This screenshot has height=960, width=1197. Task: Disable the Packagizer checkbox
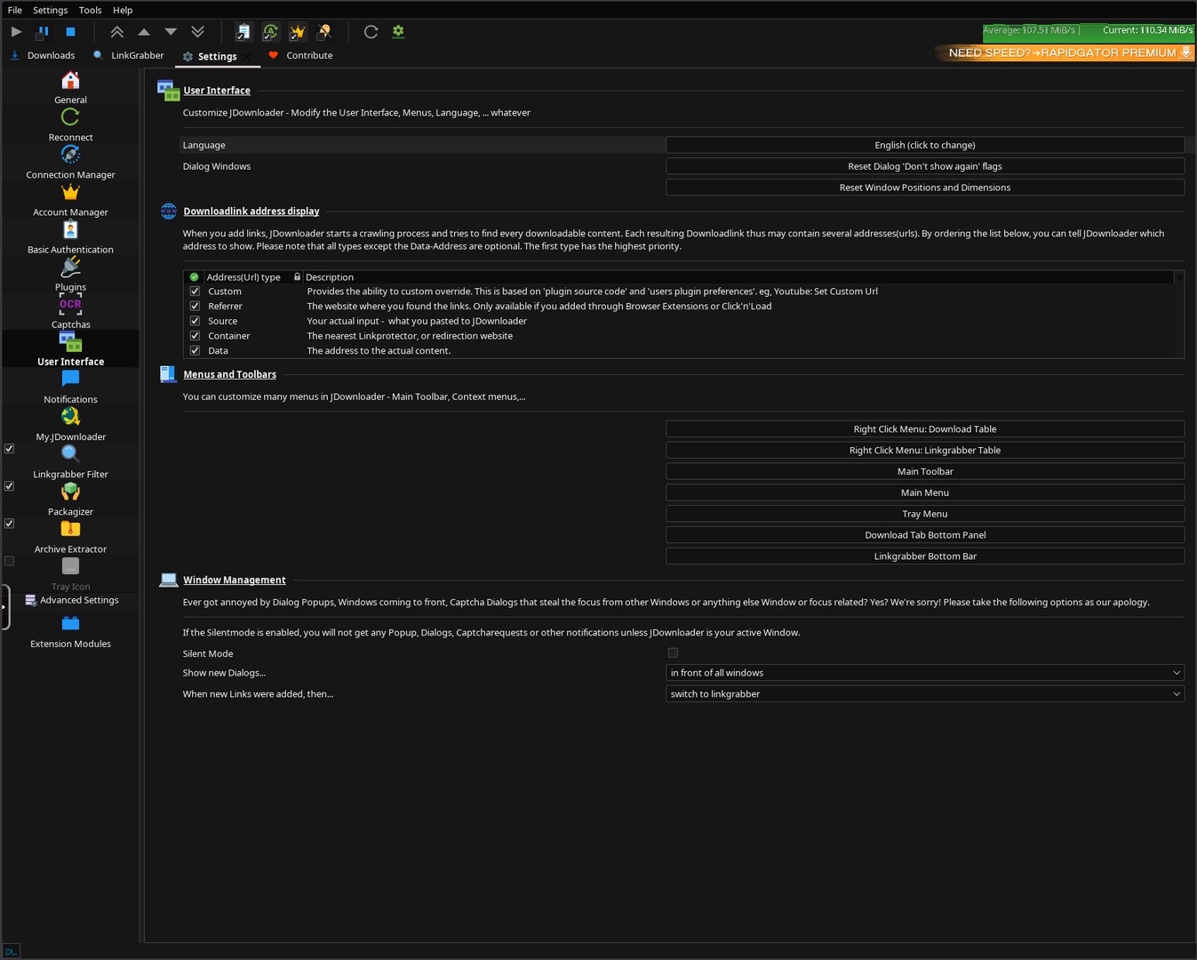pyautogui.click(x=9, y=486)
